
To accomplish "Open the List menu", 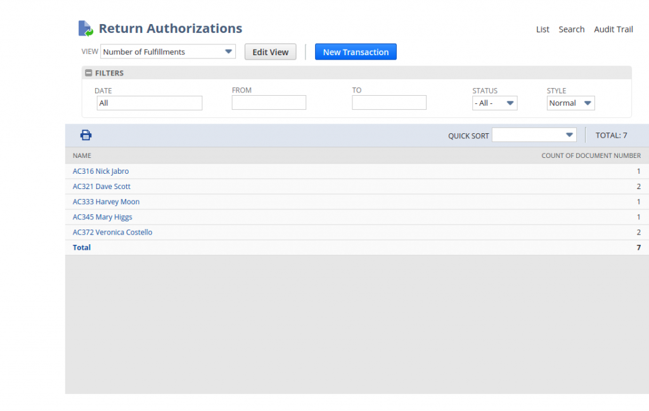I will [543, 29].
